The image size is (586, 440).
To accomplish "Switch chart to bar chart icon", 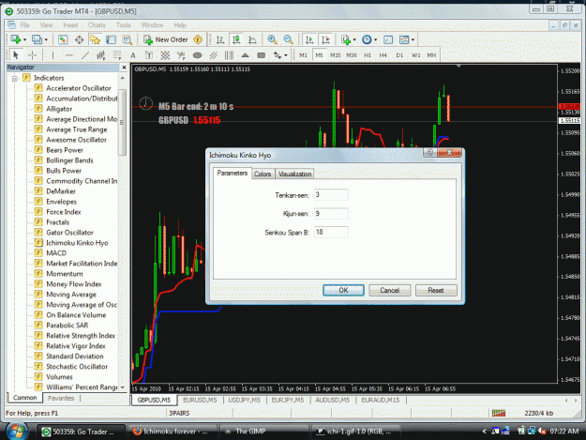I will [220, 39].
